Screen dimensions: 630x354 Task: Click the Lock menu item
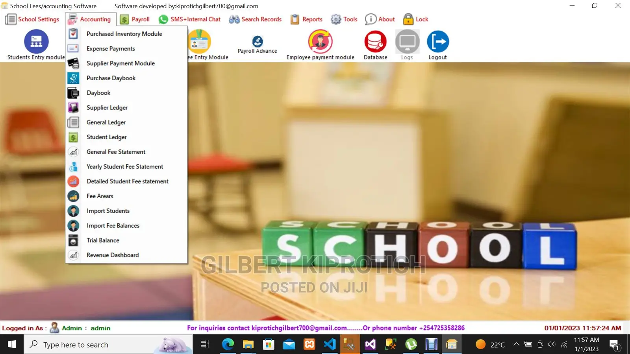[416, 19]
